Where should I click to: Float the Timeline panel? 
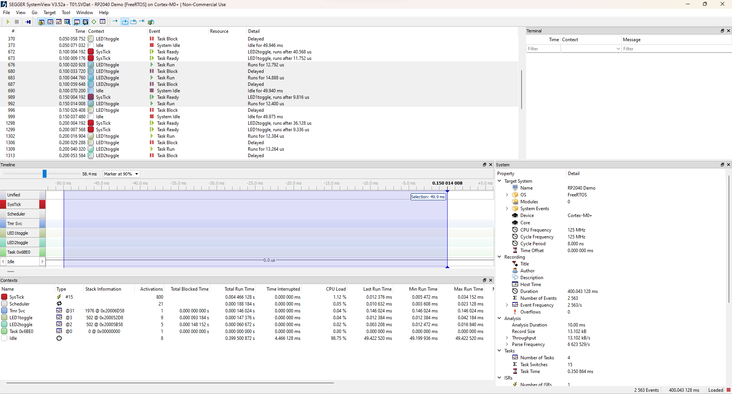tap(485, 165)
